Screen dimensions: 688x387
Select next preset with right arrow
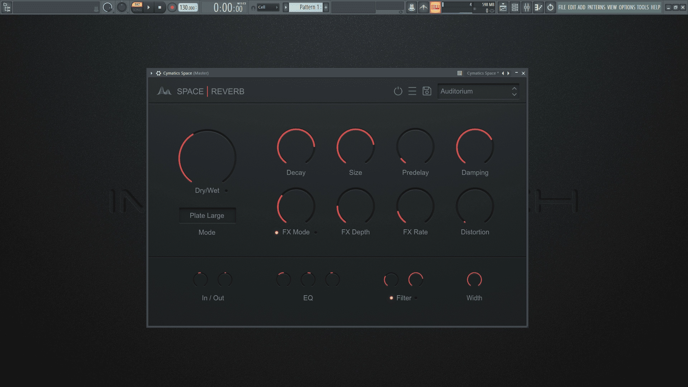(508, 73)
